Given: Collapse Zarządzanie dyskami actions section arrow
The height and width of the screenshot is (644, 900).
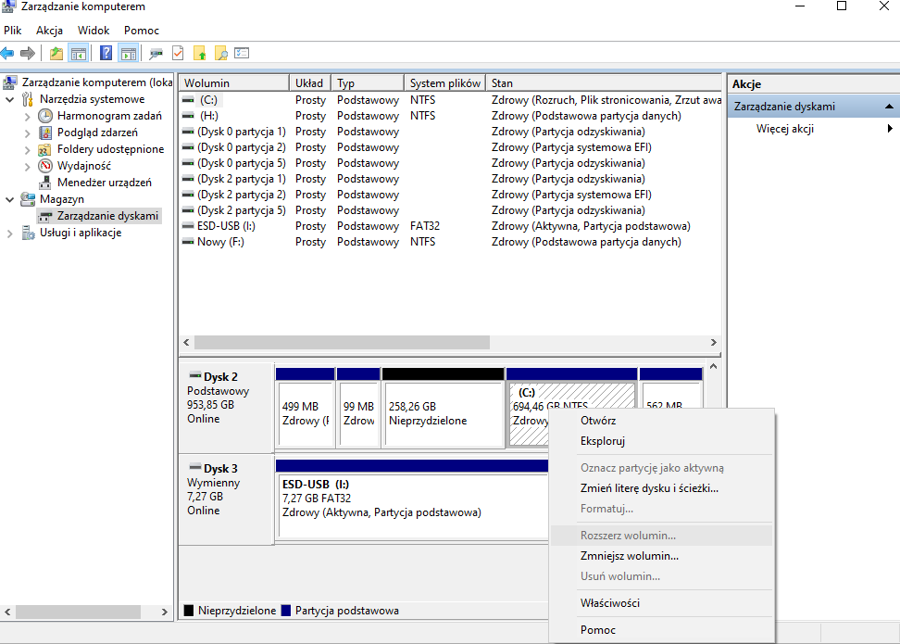Looking at the screenshot, I should tap(889, 107).
